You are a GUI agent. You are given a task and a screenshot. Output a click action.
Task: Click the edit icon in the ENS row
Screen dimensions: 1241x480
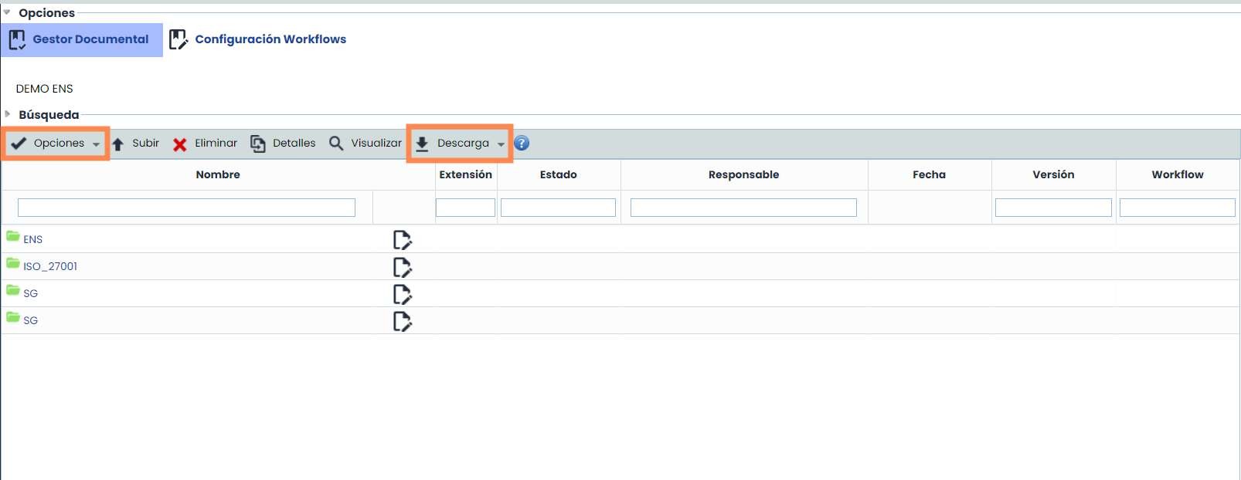tap(402, 240)
